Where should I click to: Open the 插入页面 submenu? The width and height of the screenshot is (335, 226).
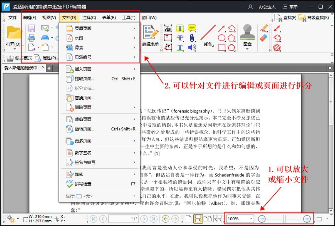coord(78,69)
